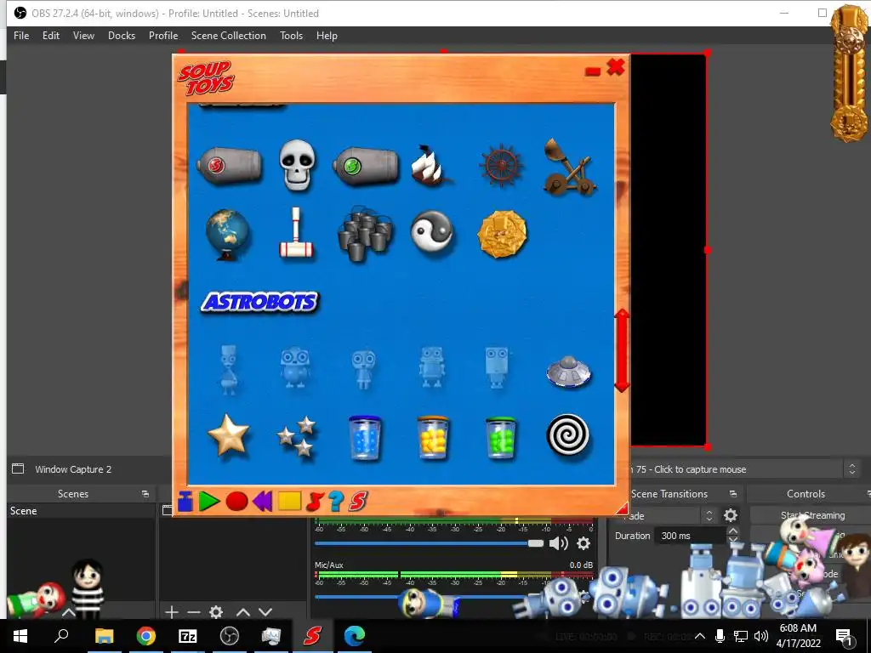Select the pile of metal buckets

[365, 234]
